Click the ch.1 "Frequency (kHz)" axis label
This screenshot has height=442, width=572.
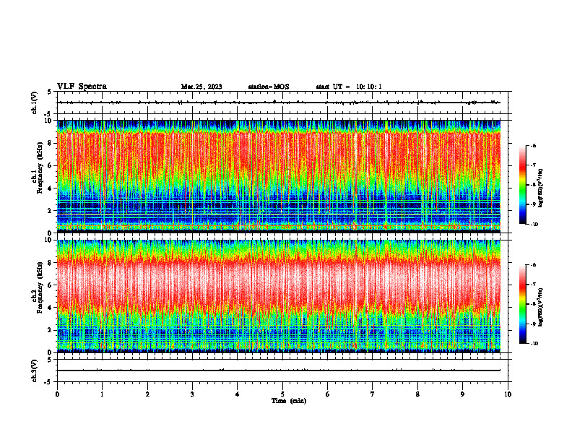pyautogui.click(x=40, y=168)
